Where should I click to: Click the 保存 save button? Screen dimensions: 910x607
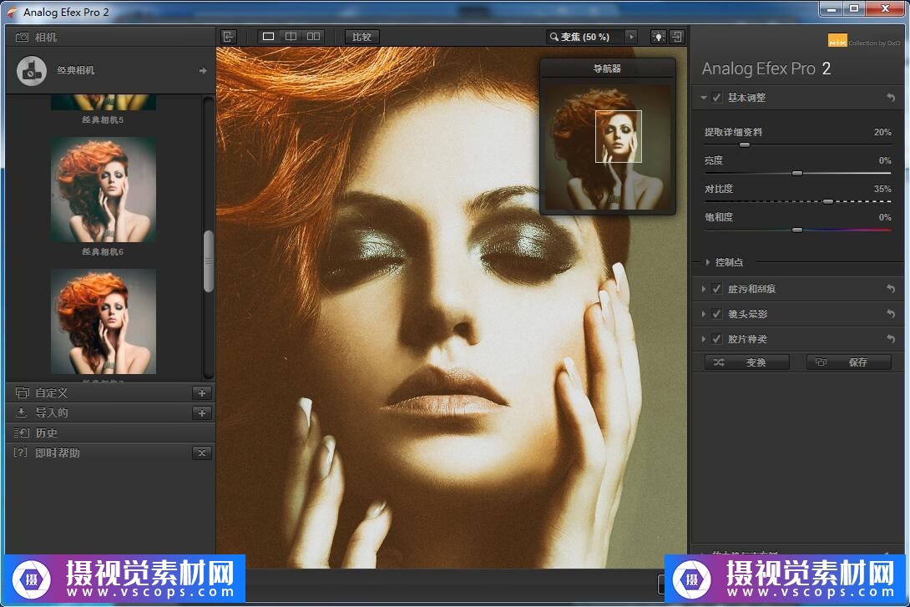pyautogui.click(x=848, y=362)
